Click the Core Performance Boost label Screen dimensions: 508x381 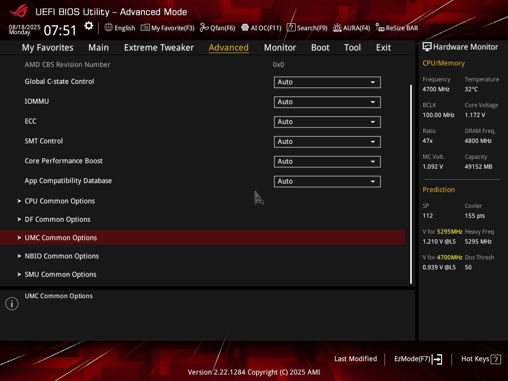[x=63, y=161]
